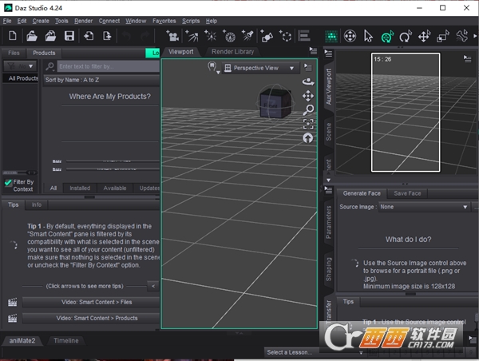Activate the green ActivePose tool
This screenshot has height=361, width=479.
[387, 37]
